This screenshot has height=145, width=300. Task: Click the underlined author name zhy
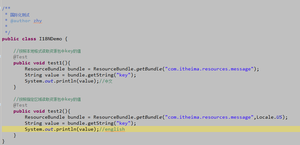(38, 21)
